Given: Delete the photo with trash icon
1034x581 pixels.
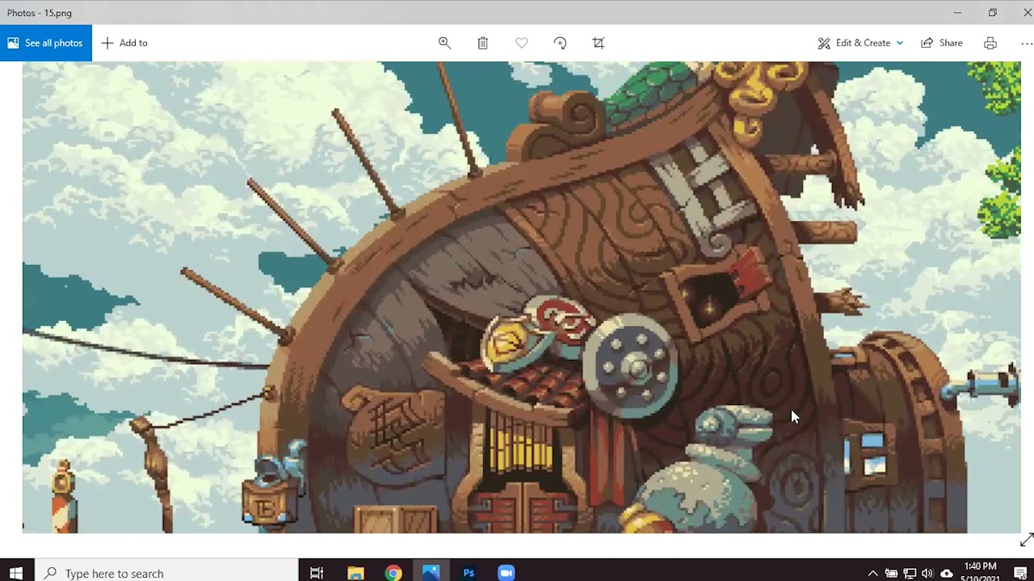Looking at the screenshot, I should coord(482,43).
